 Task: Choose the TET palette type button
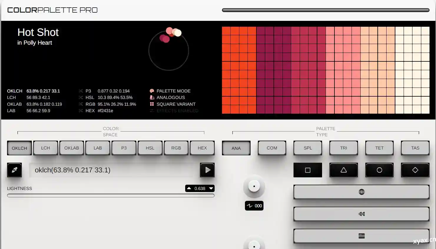(x=379, y=148)
